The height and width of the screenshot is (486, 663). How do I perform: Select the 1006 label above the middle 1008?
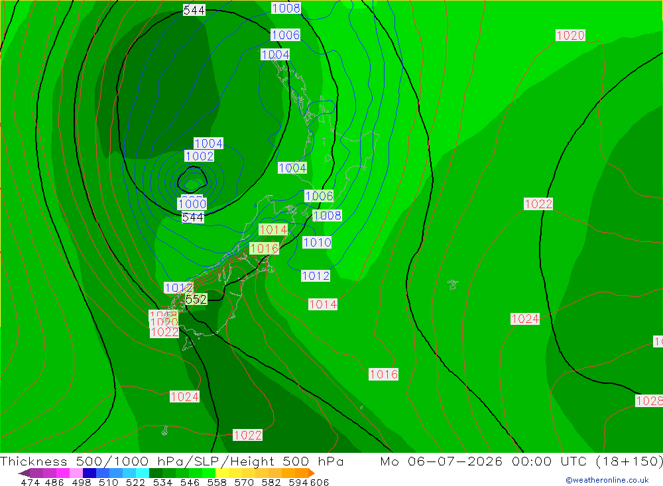click(319, 196)
